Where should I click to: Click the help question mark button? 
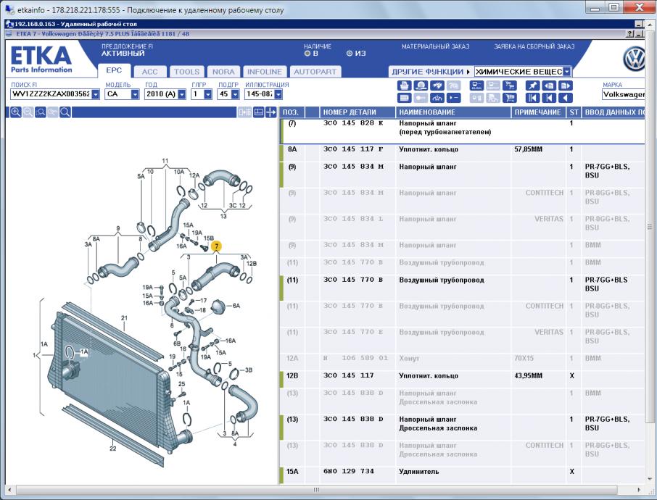(x=631, y=34)
